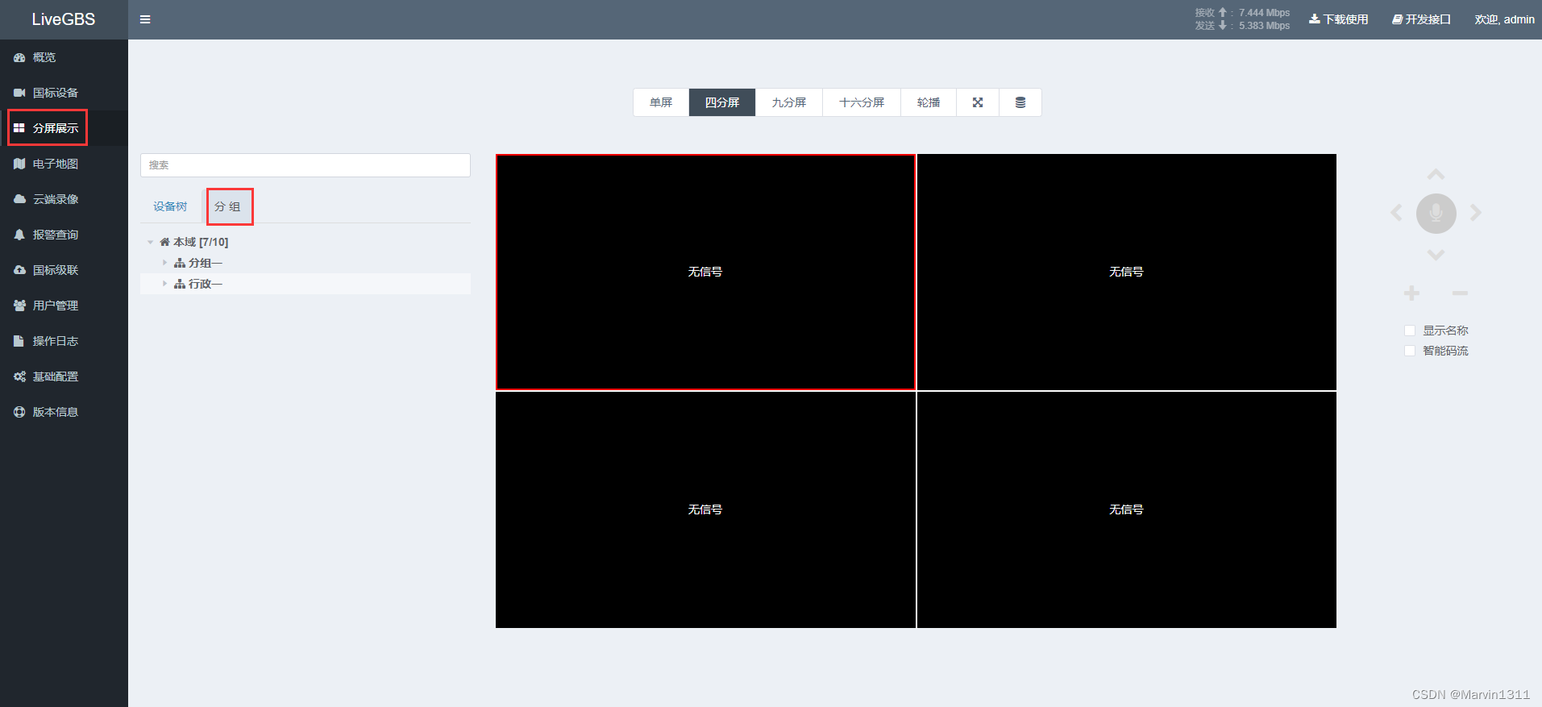Click the fullscreen expand icon
The height and width of the screenshot is (707, 1542).
[978, 102]
